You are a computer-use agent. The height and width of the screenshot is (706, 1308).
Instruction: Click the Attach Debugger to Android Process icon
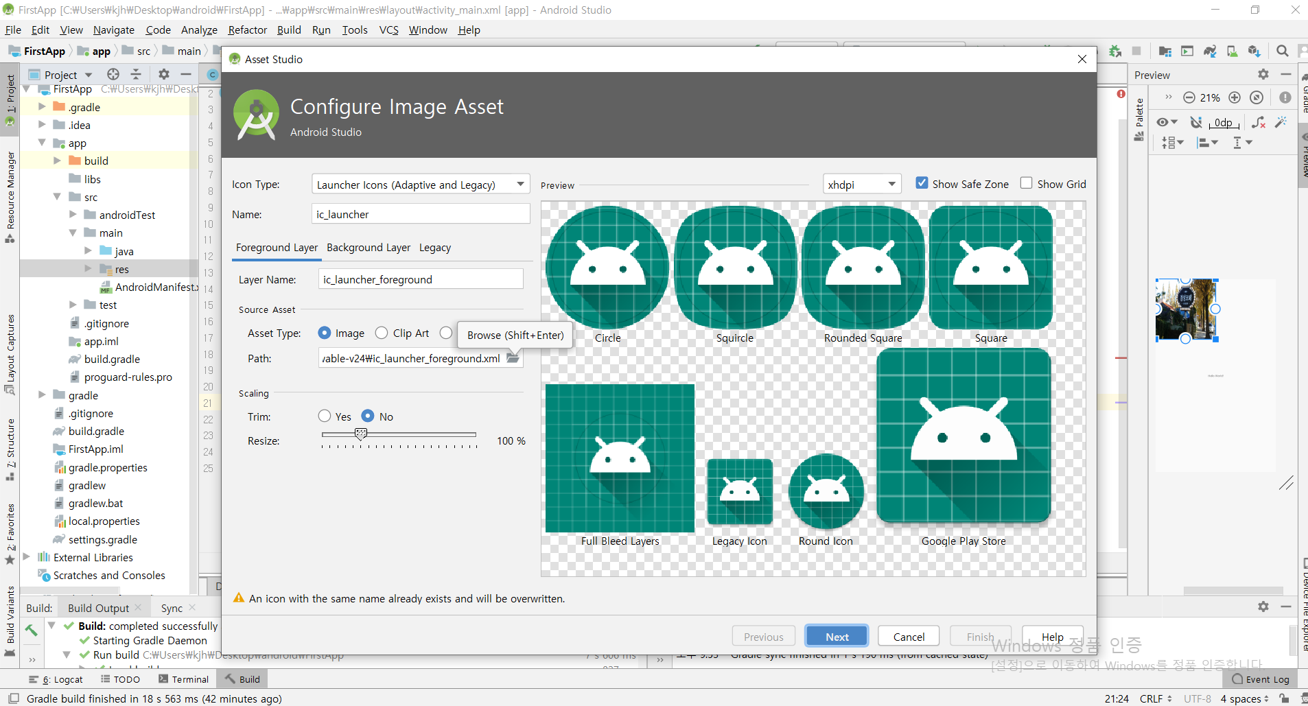[1115, 51]
